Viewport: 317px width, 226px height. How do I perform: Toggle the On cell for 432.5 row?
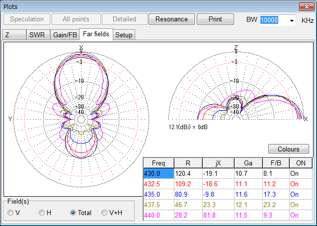coord(300,184)
